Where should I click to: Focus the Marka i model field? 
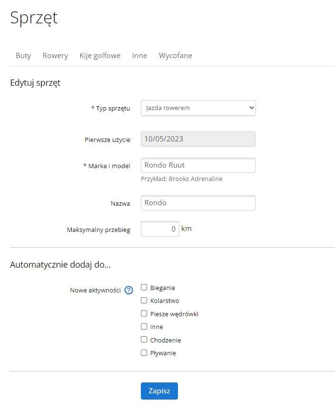198,165
